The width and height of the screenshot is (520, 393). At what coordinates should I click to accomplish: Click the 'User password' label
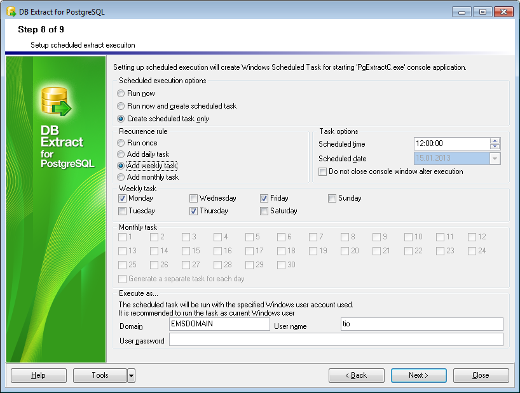(142, 341)
